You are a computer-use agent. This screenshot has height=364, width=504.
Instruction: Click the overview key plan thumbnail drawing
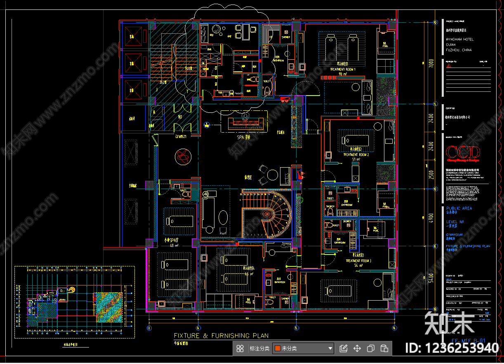point(75,302)
